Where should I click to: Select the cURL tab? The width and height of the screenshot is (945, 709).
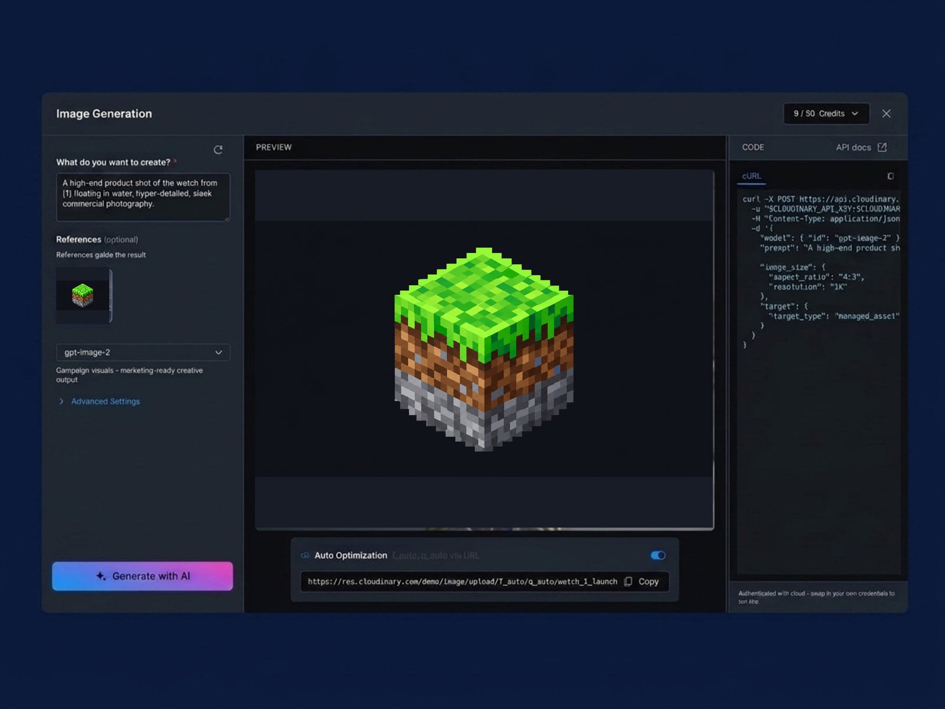(751, 176)
